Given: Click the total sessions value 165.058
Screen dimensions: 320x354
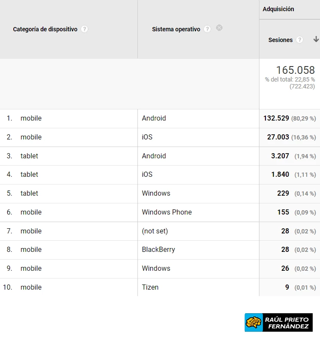Looking at the screenshot, I should [x=295, y=70].
